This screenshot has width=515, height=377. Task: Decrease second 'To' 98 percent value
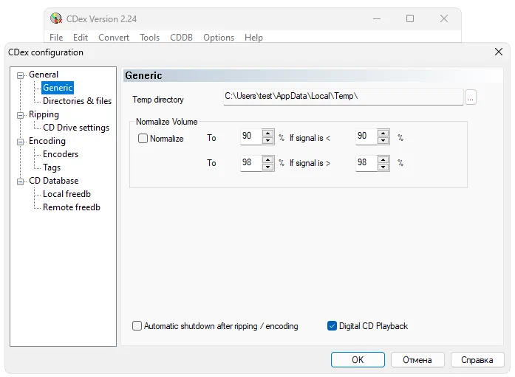[268, 167]
